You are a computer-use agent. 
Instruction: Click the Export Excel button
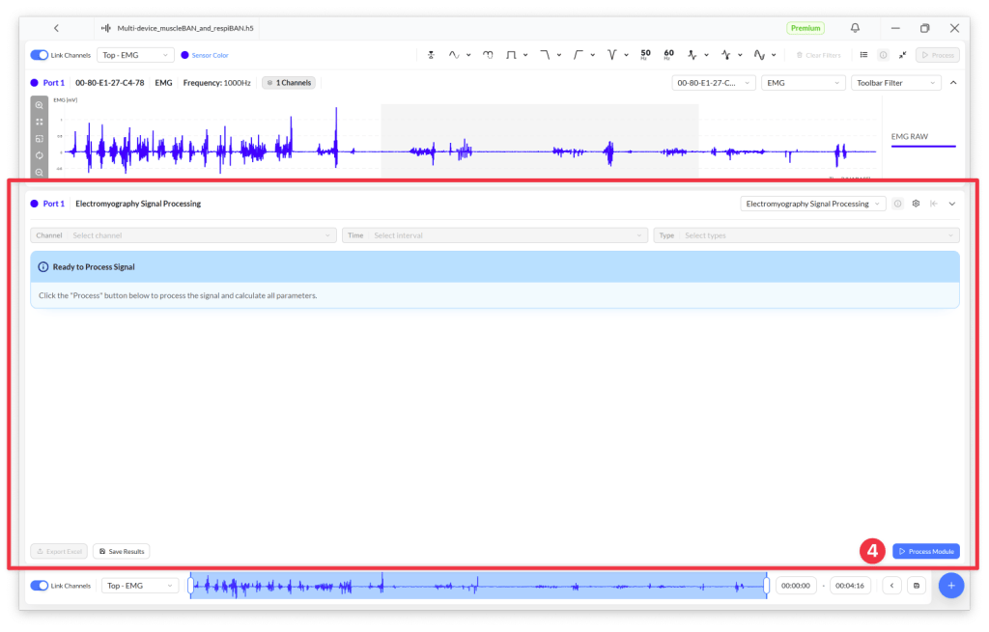[59, 551]
